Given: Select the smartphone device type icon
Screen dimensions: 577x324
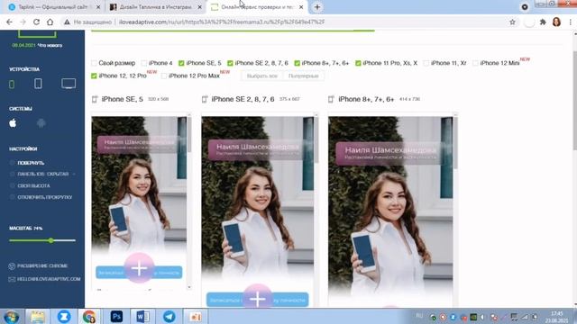Looking at the screenshot, I should [12, 84].
